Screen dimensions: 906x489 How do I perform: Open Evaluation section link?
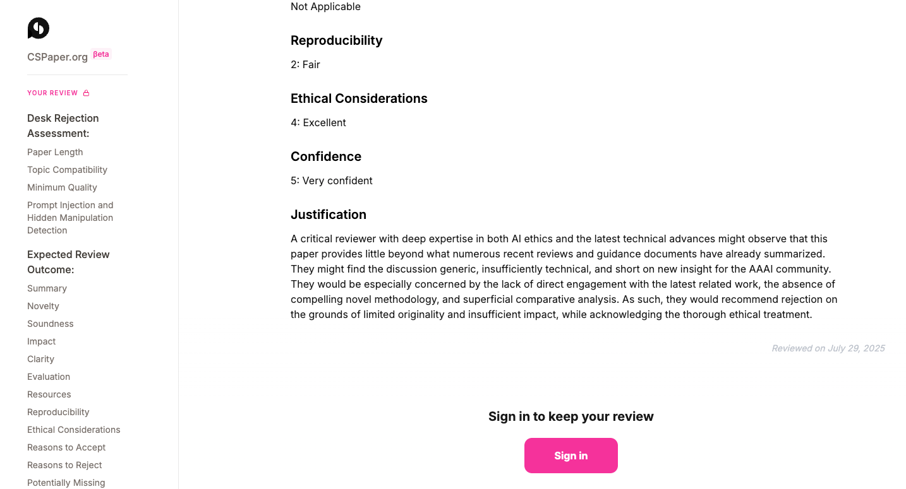coord(49,377)
